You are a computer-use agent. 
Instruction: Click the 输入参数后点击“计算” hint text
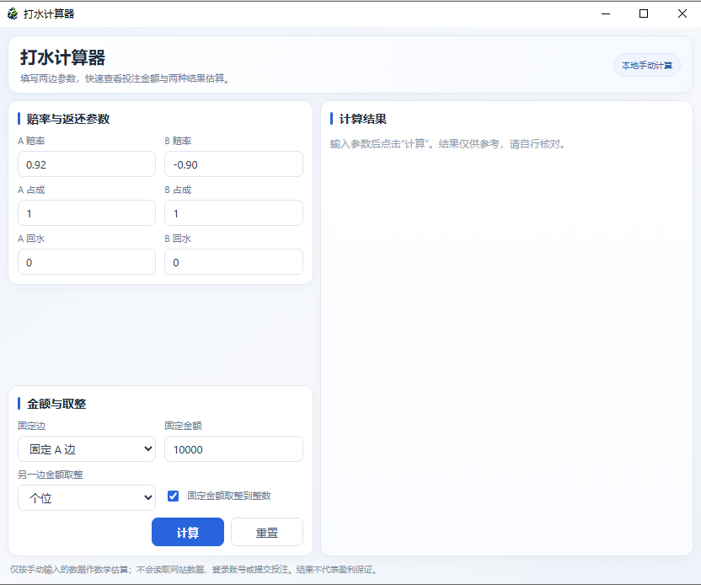tap(447, 144)
